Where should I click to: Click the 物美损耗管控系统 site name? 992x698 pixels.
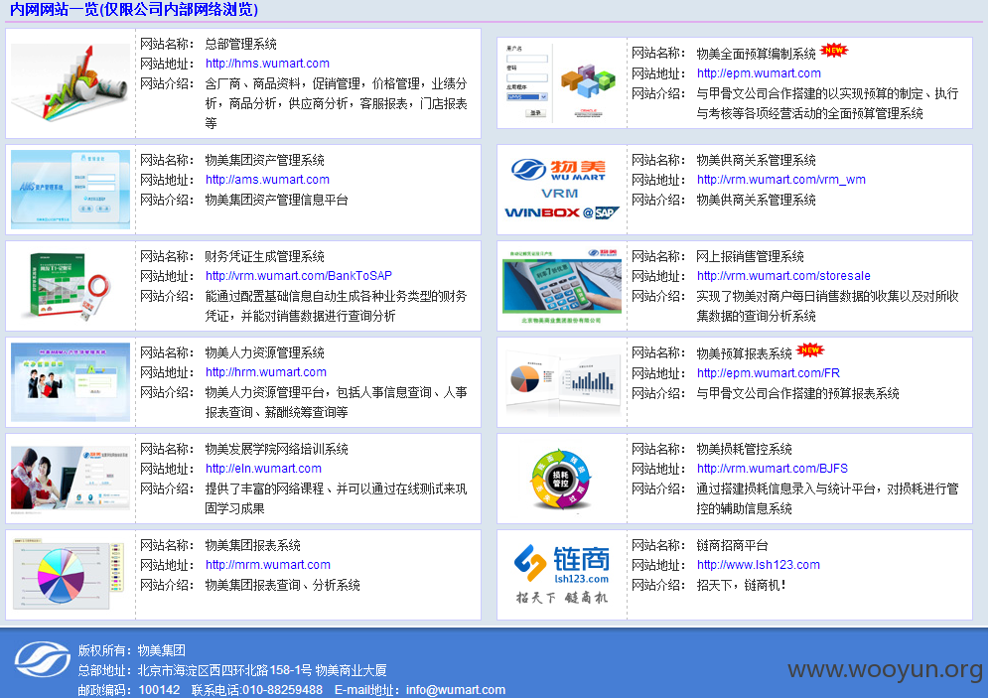pos(744,449)
